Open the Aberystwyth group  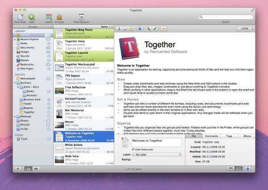pos(33,78)
